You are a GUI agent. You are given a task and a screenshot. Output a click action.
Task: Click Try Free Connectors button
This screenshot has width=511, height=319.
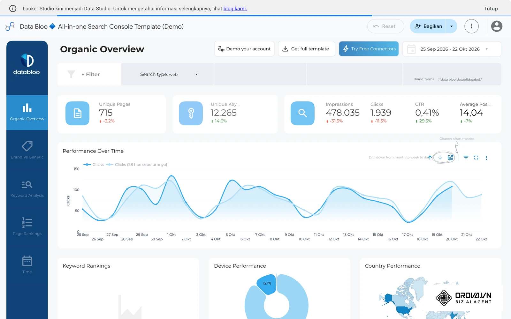(x=369, y=49)
